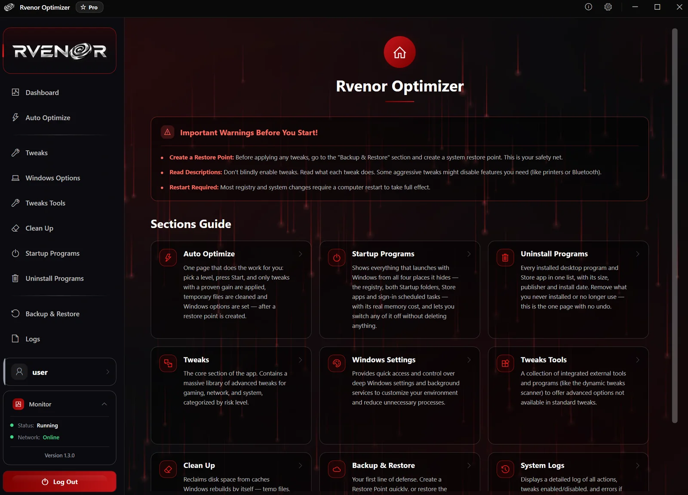Click the 'Version 1.3.0' text
The image size is (688, 495).
pos(60,455)
